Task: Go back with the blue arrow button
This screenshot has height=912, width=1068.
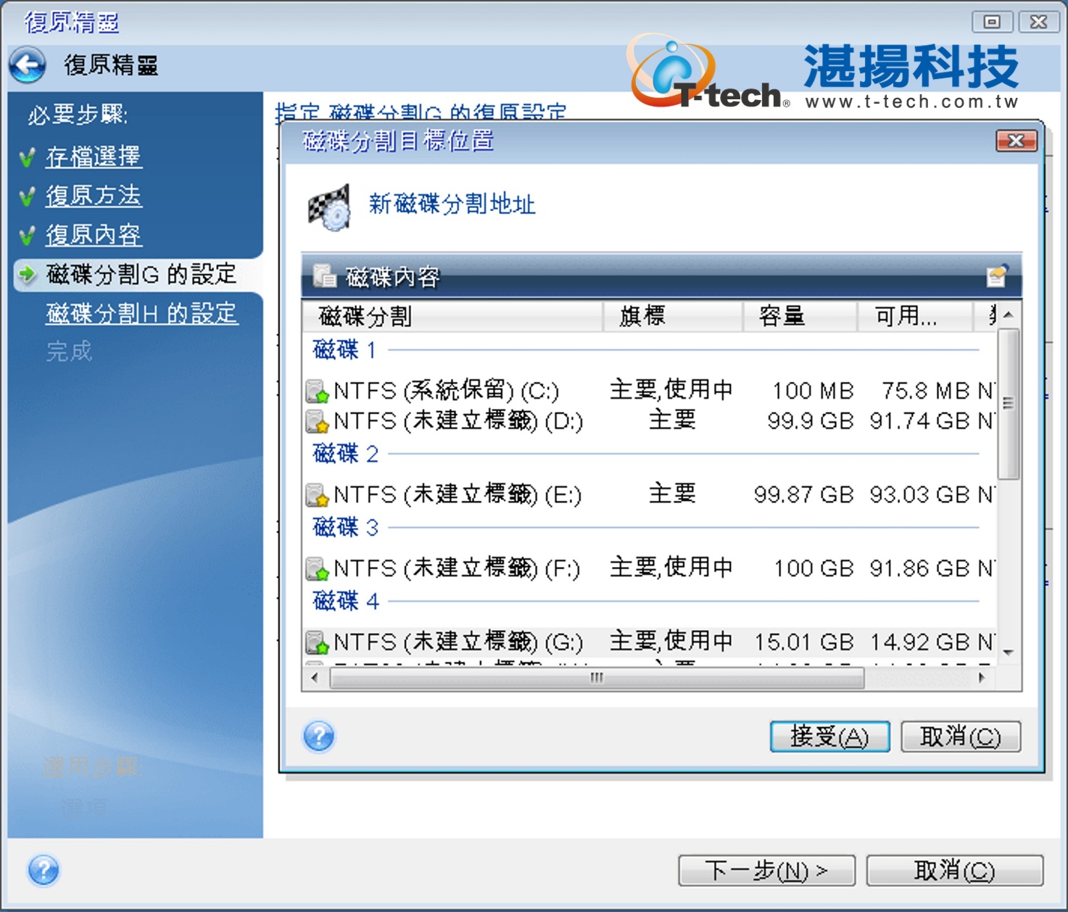Action: tap(28, 65)
